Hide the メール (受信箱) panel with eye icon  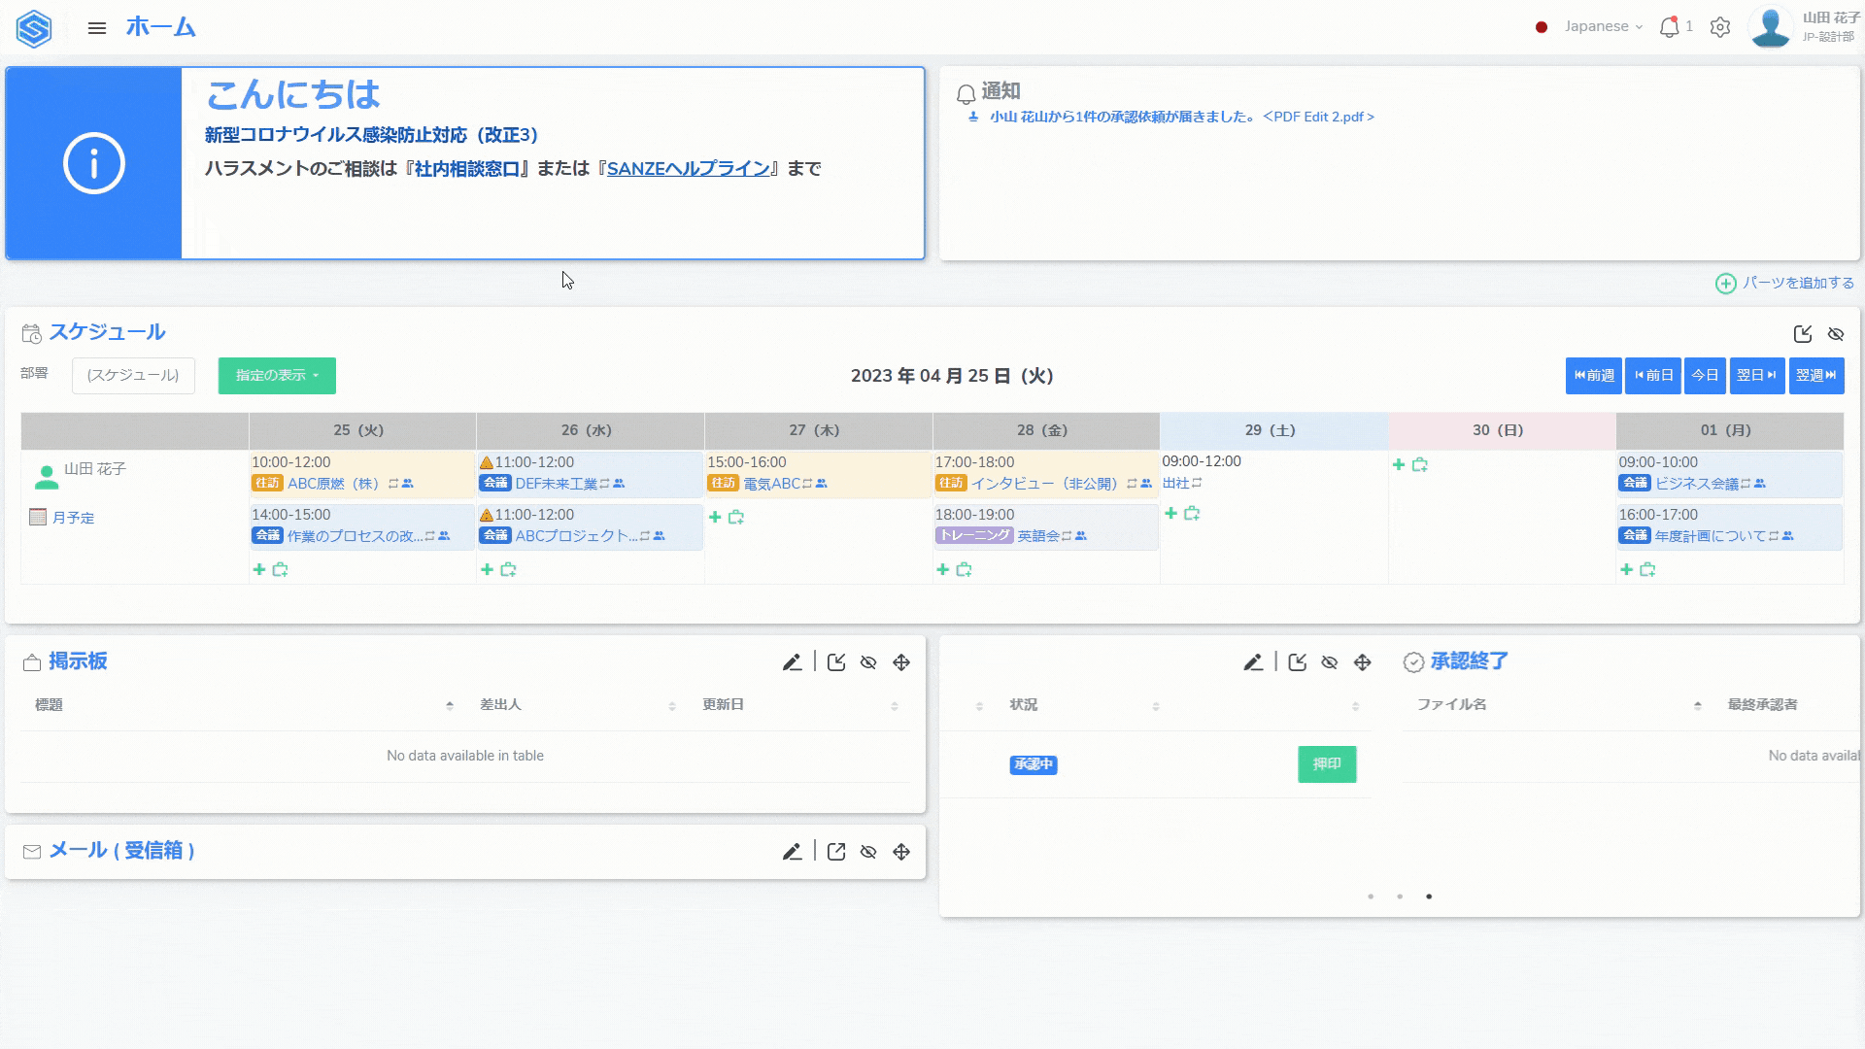click(868, 852)
